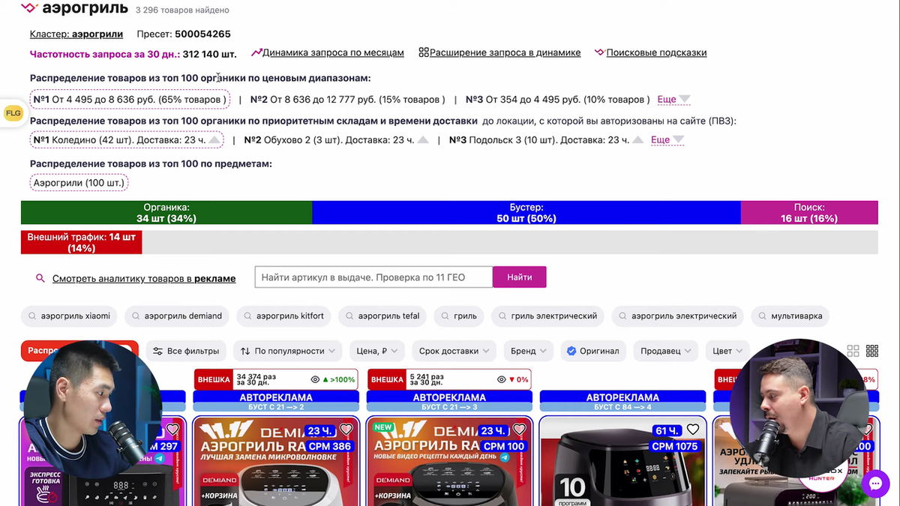Open the Бренд filter dropdown
The width and height of the screenshot is (900, 506).
(529, 351)
